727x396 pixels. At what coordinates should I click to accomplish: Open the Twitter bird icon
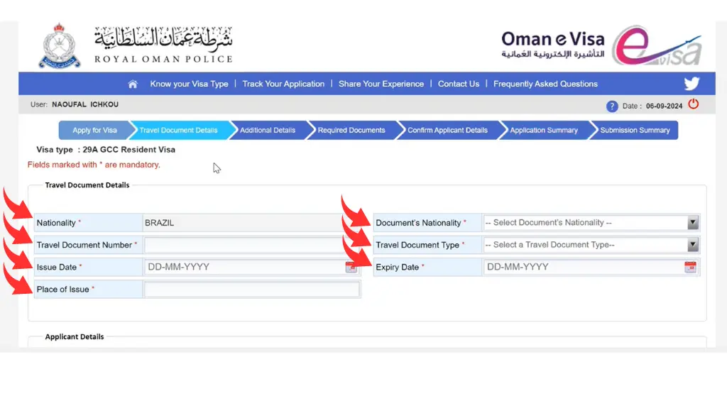point(692,84)
